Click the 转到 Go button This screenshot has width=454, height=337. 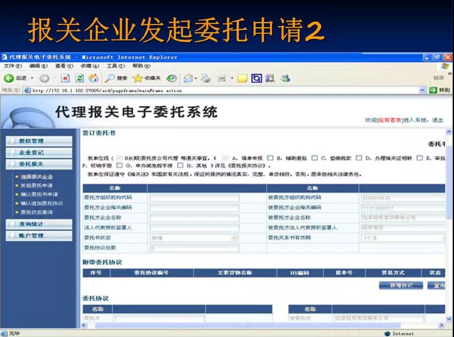pos(440,90)
